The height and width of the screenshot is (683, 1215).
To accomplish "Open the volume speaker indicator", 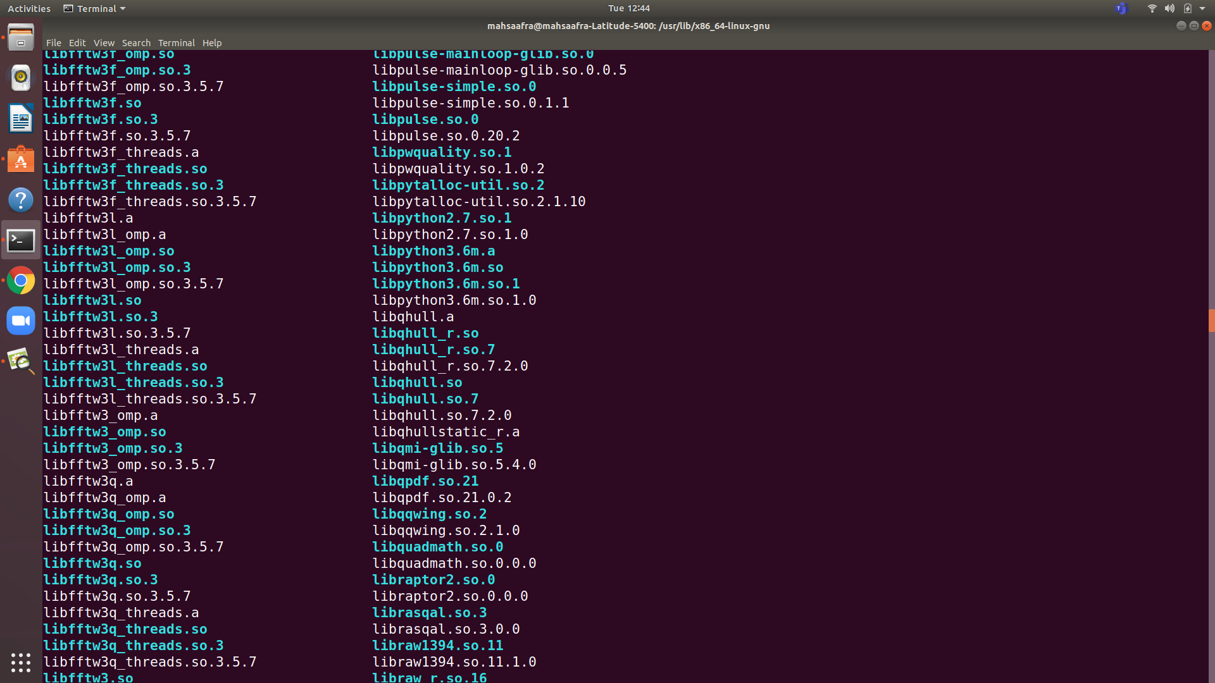I will point(1169,8).
